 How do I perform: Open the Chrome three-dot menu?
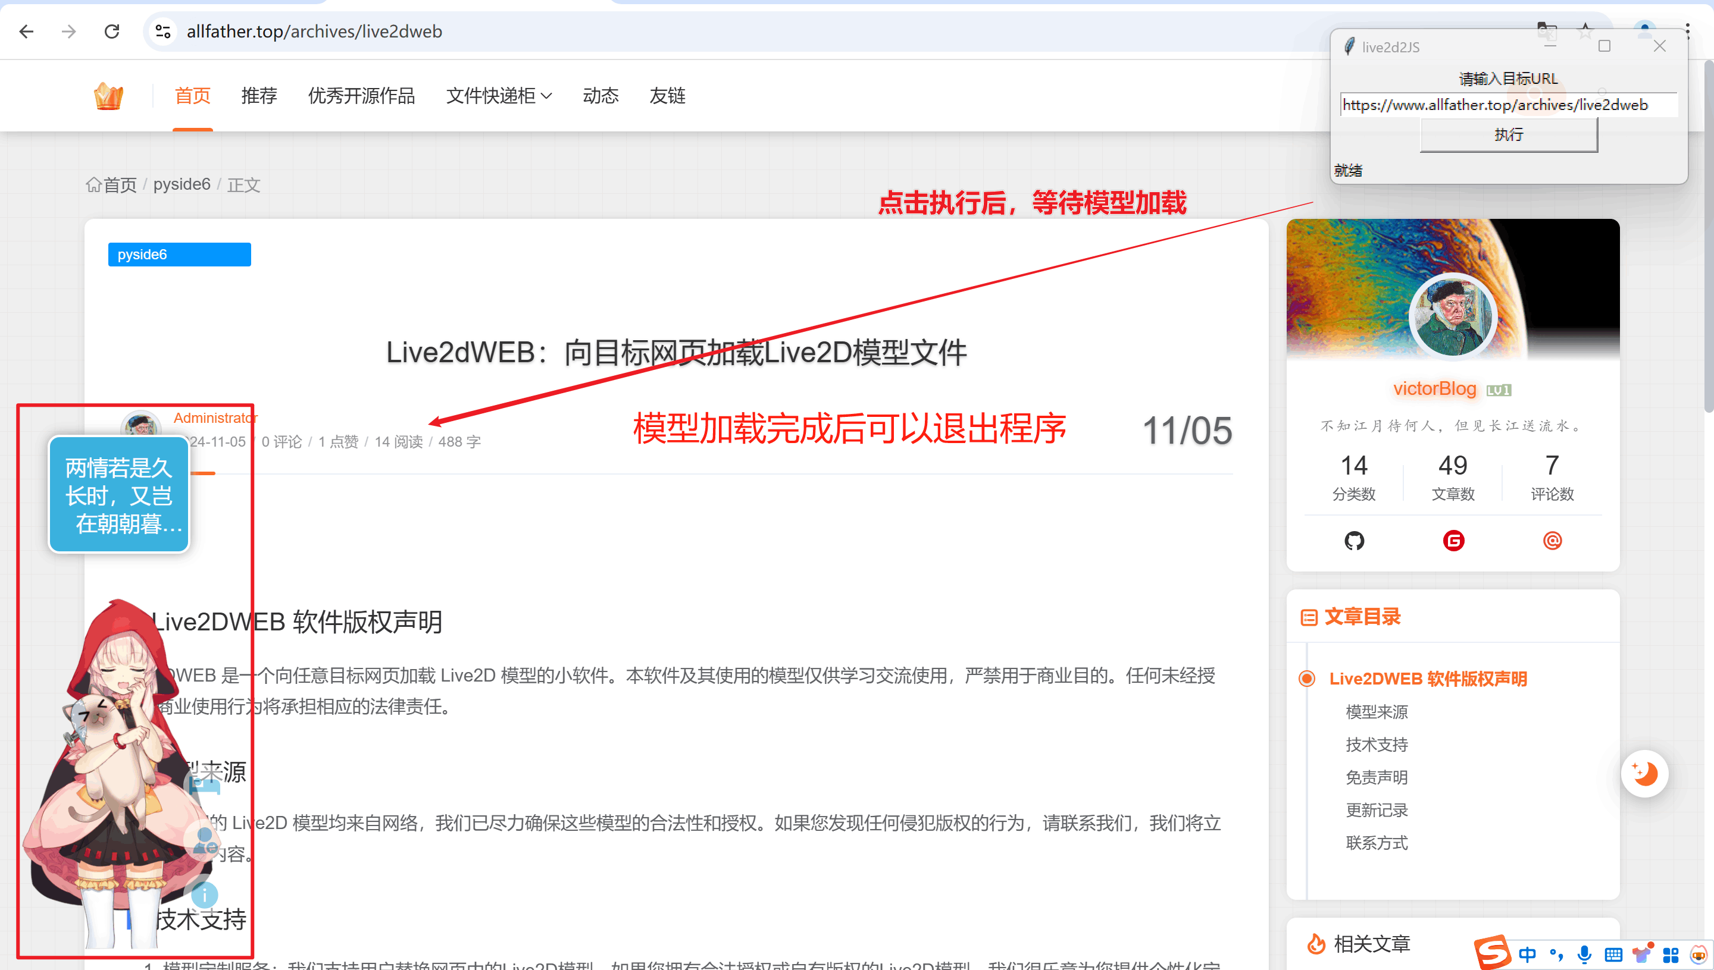(x=1687, y=32)
